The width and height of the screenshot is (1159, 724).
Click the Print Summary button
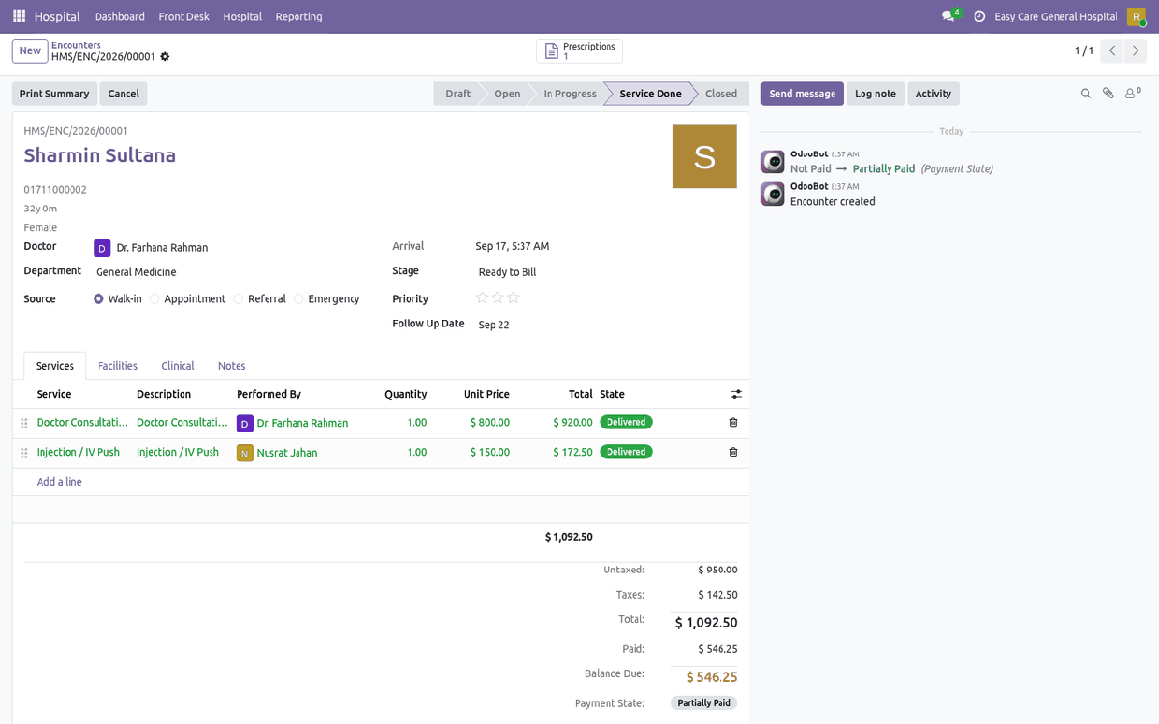54,94
